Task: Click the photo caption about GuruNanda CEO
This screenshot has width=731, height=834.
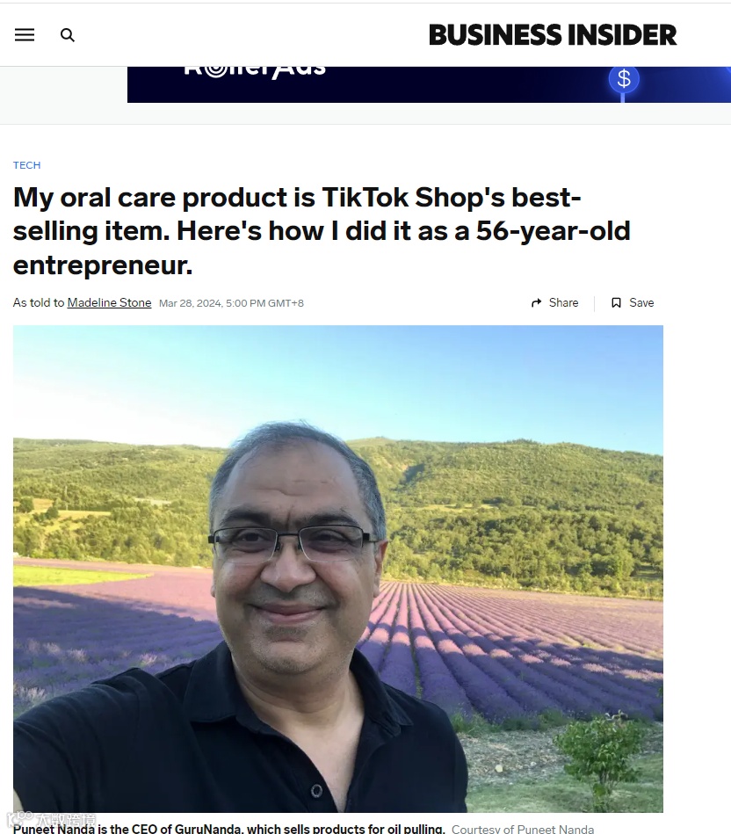Action: pos(229,828)
